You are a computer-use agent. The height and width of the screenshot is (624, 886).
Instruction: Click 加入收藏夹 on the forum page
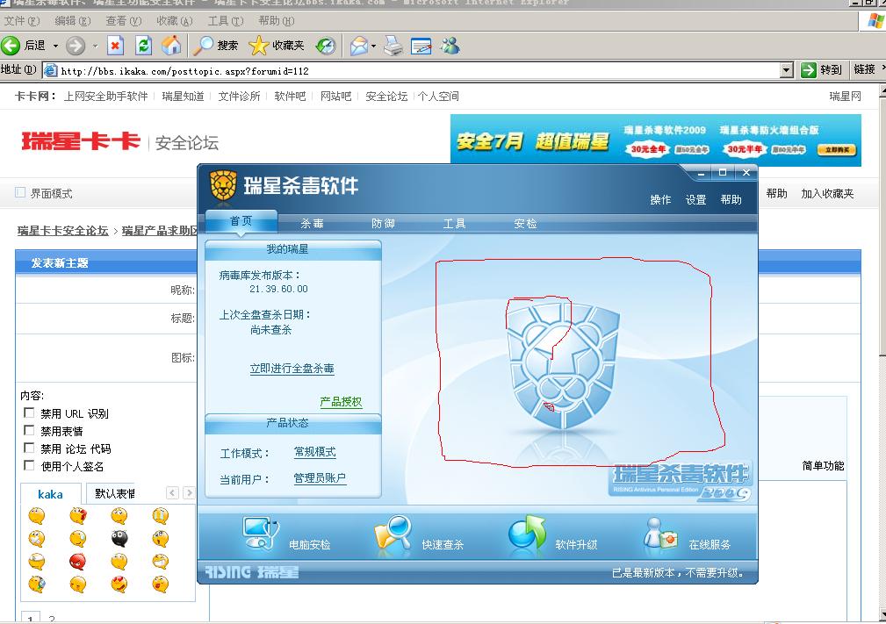tap(827, 194)
